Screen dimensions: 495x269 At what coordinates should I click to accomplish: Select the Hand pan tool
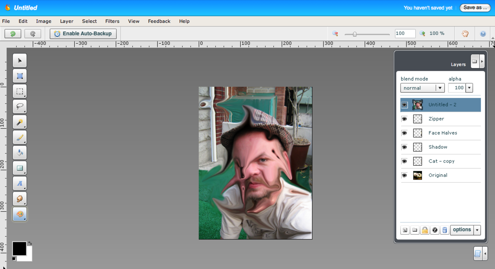465,34
